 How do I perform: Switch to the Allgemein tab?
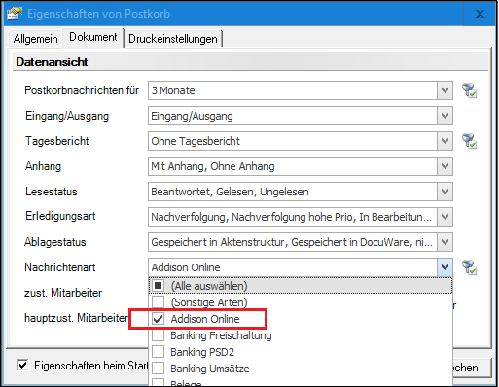[35, 39]
